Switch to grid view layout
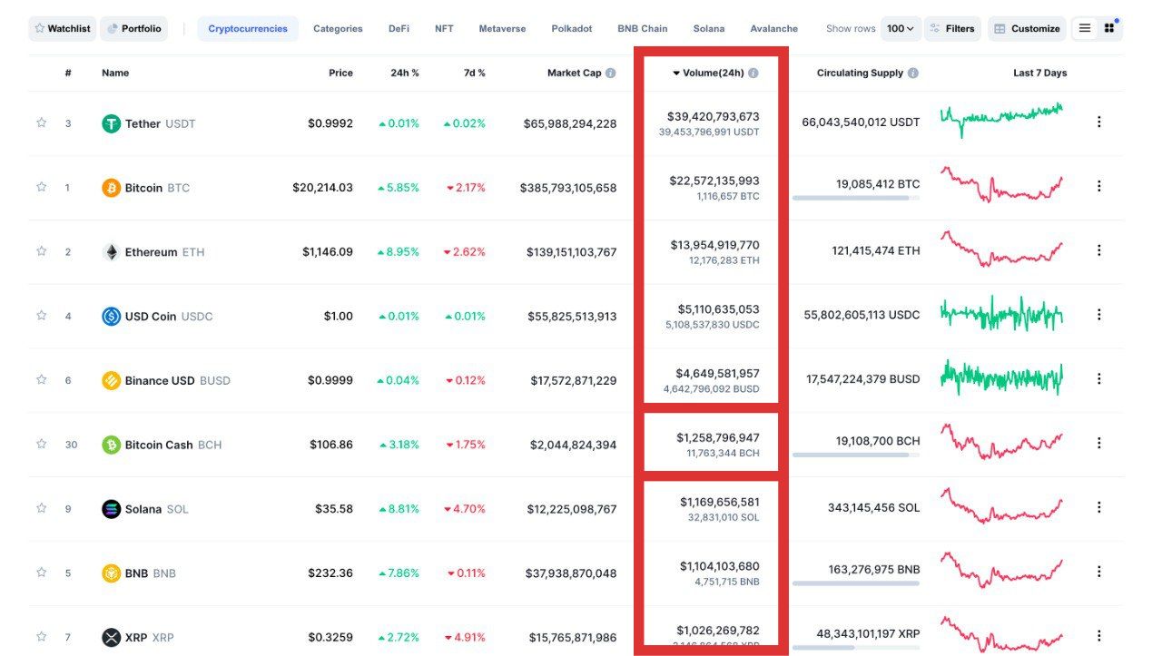1162x656 pixels. click(x=1109, y=28)
